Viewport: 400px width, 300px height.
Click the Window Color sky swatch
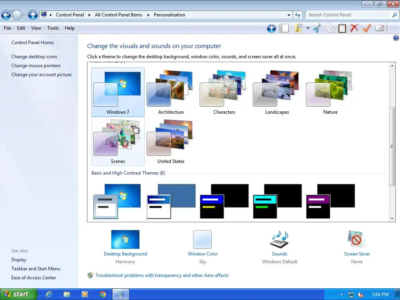202,239
